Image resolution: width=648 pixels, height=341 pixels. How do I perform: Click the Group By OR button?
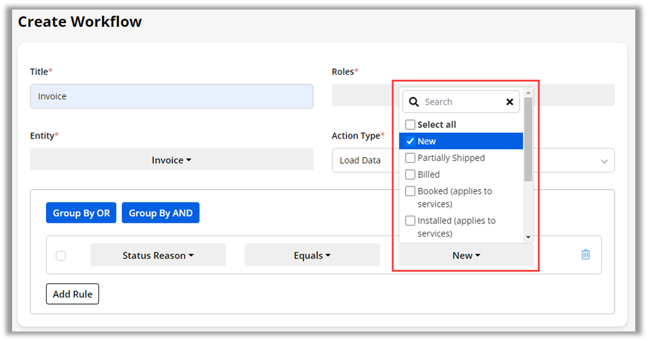click(81, 213)
